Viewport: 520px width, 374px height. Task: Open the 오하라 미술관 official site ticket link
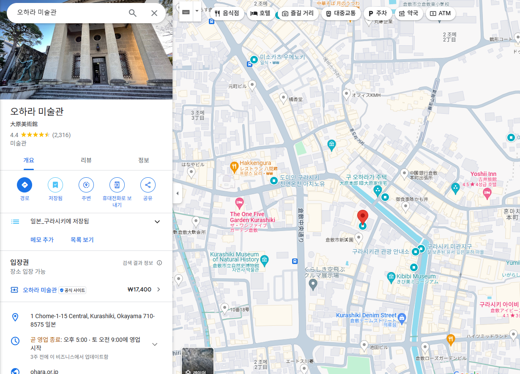click(x=40, y=290)
